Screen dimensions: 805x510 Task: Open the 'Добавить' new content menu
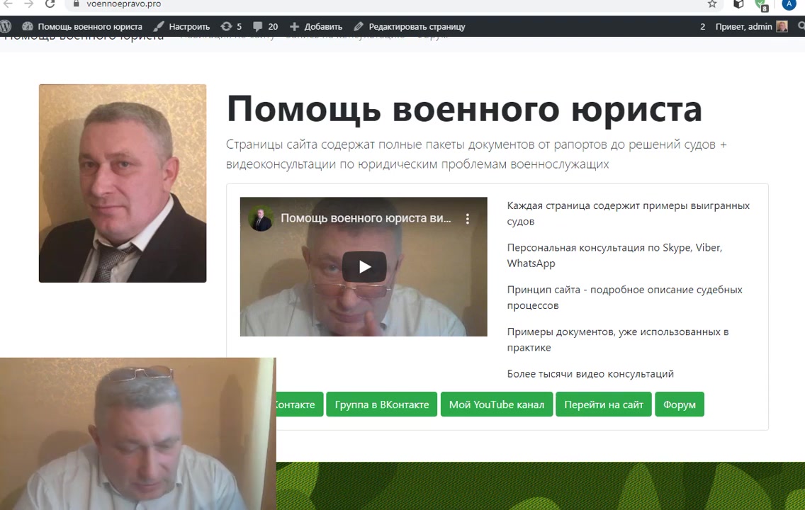[x=316, y=27]
